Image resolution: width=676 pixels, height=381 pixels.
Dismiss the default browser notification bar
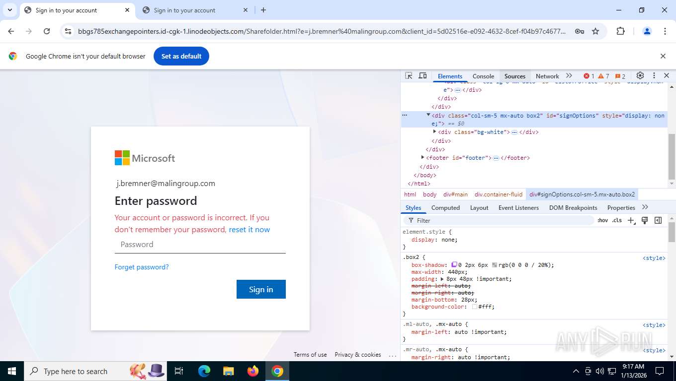point(663,56)
